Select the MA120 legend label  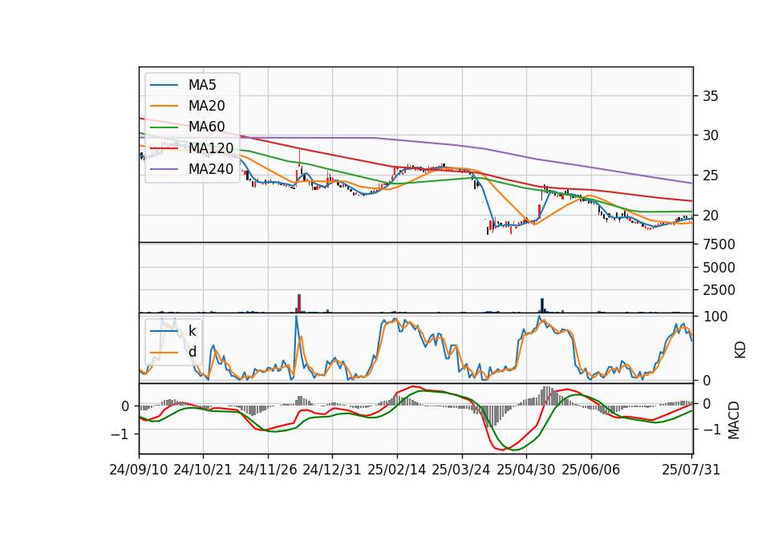211,147
